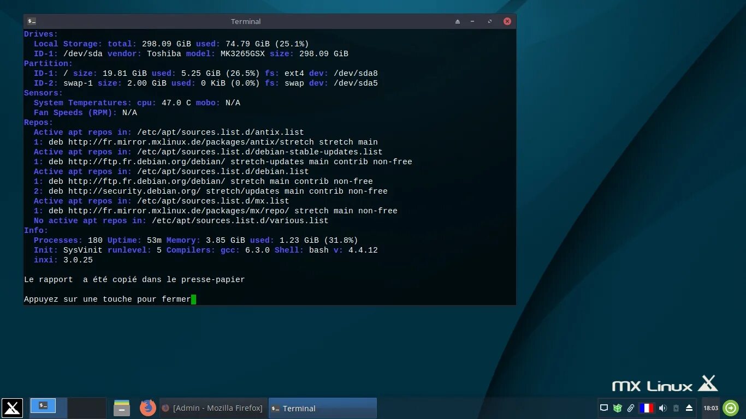
Task: Open the MX Linux start menu
Action: pos(12,408)
